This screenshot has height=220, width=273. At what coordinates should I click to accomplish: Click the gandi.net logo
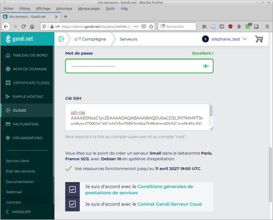(19, 39)
